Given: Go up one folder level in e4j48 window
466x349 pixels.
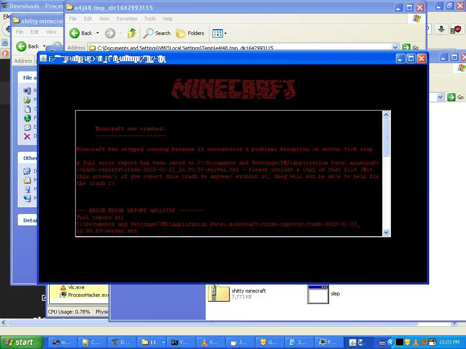Looking at the screenshot, I should click(132, 33).
